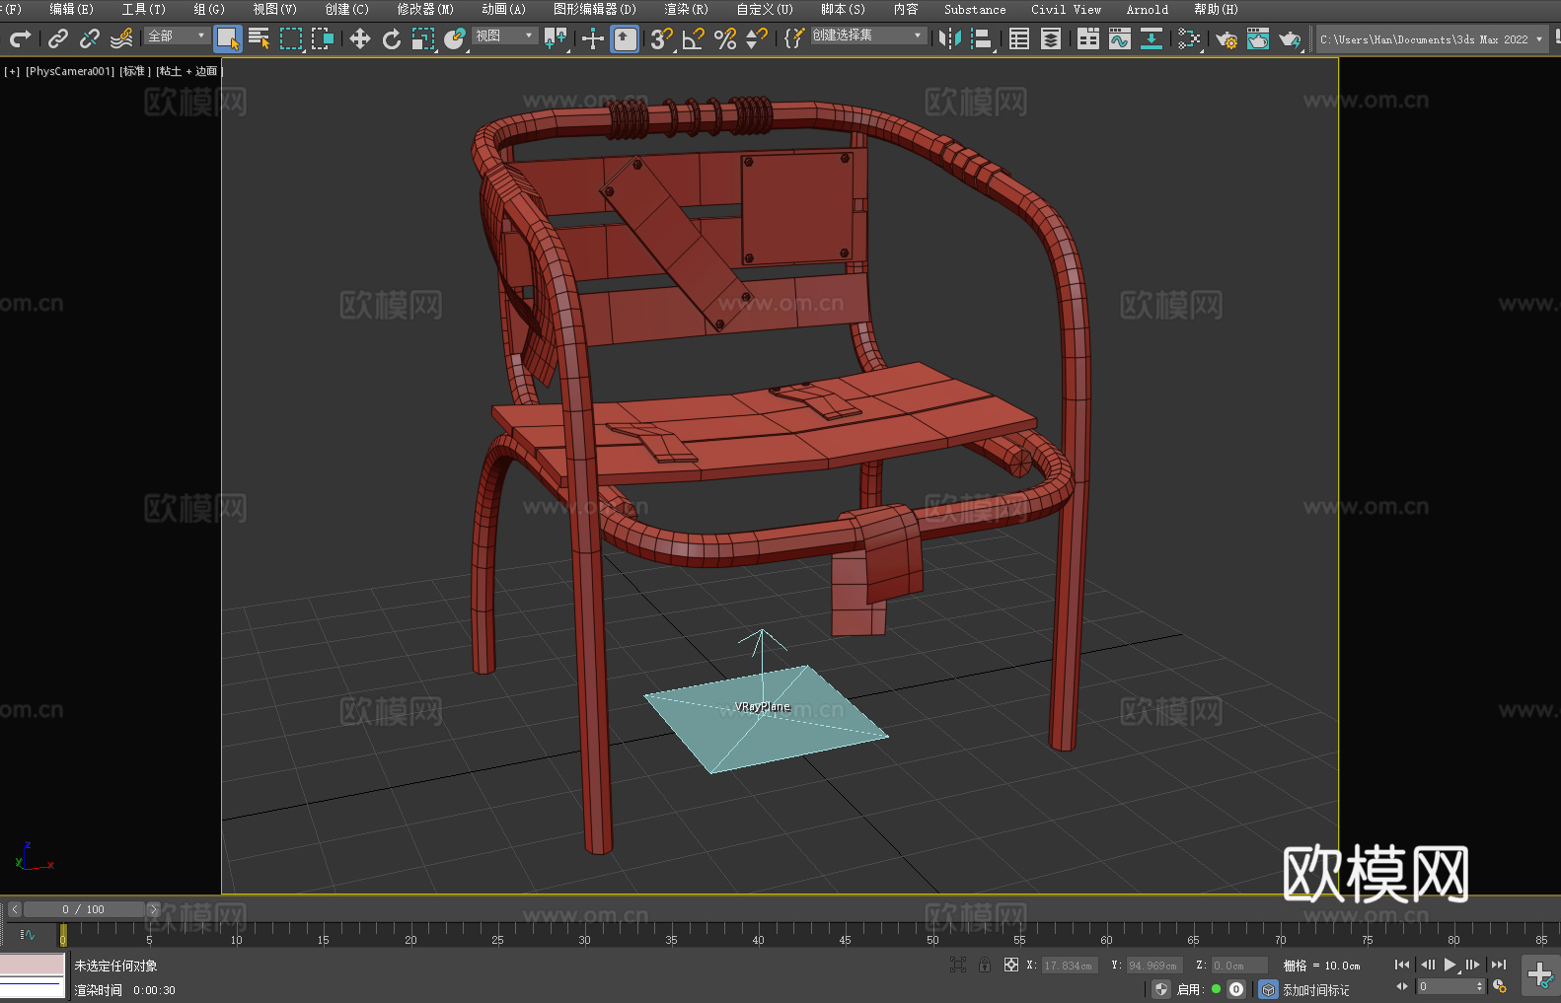Click Bind to Space Warp icon
Image resolution: width=1561 pixels, height=1003 pixels.
121,38
